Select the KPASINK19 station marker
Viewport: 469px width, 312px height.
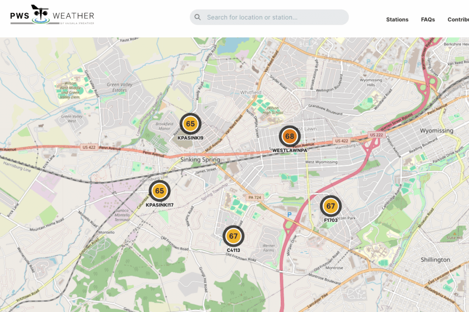click(x=190, y=124)
